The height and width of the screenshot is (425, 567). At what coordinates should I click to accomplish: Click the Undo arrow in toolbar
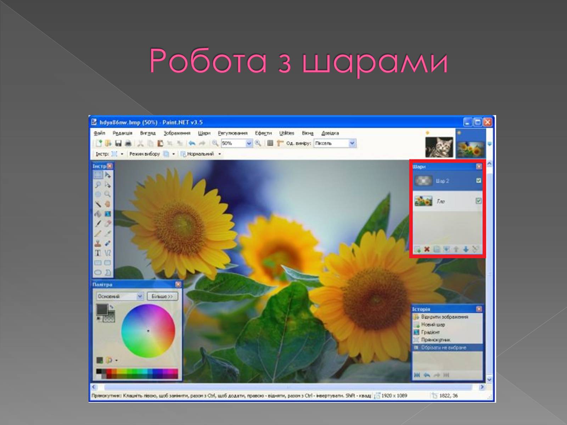tap(192, 143)
